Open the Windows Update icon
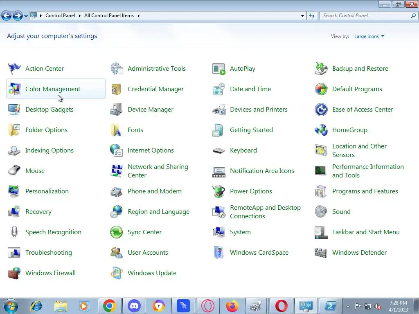This screenshot has height=314, width=419. click(117, 273)
